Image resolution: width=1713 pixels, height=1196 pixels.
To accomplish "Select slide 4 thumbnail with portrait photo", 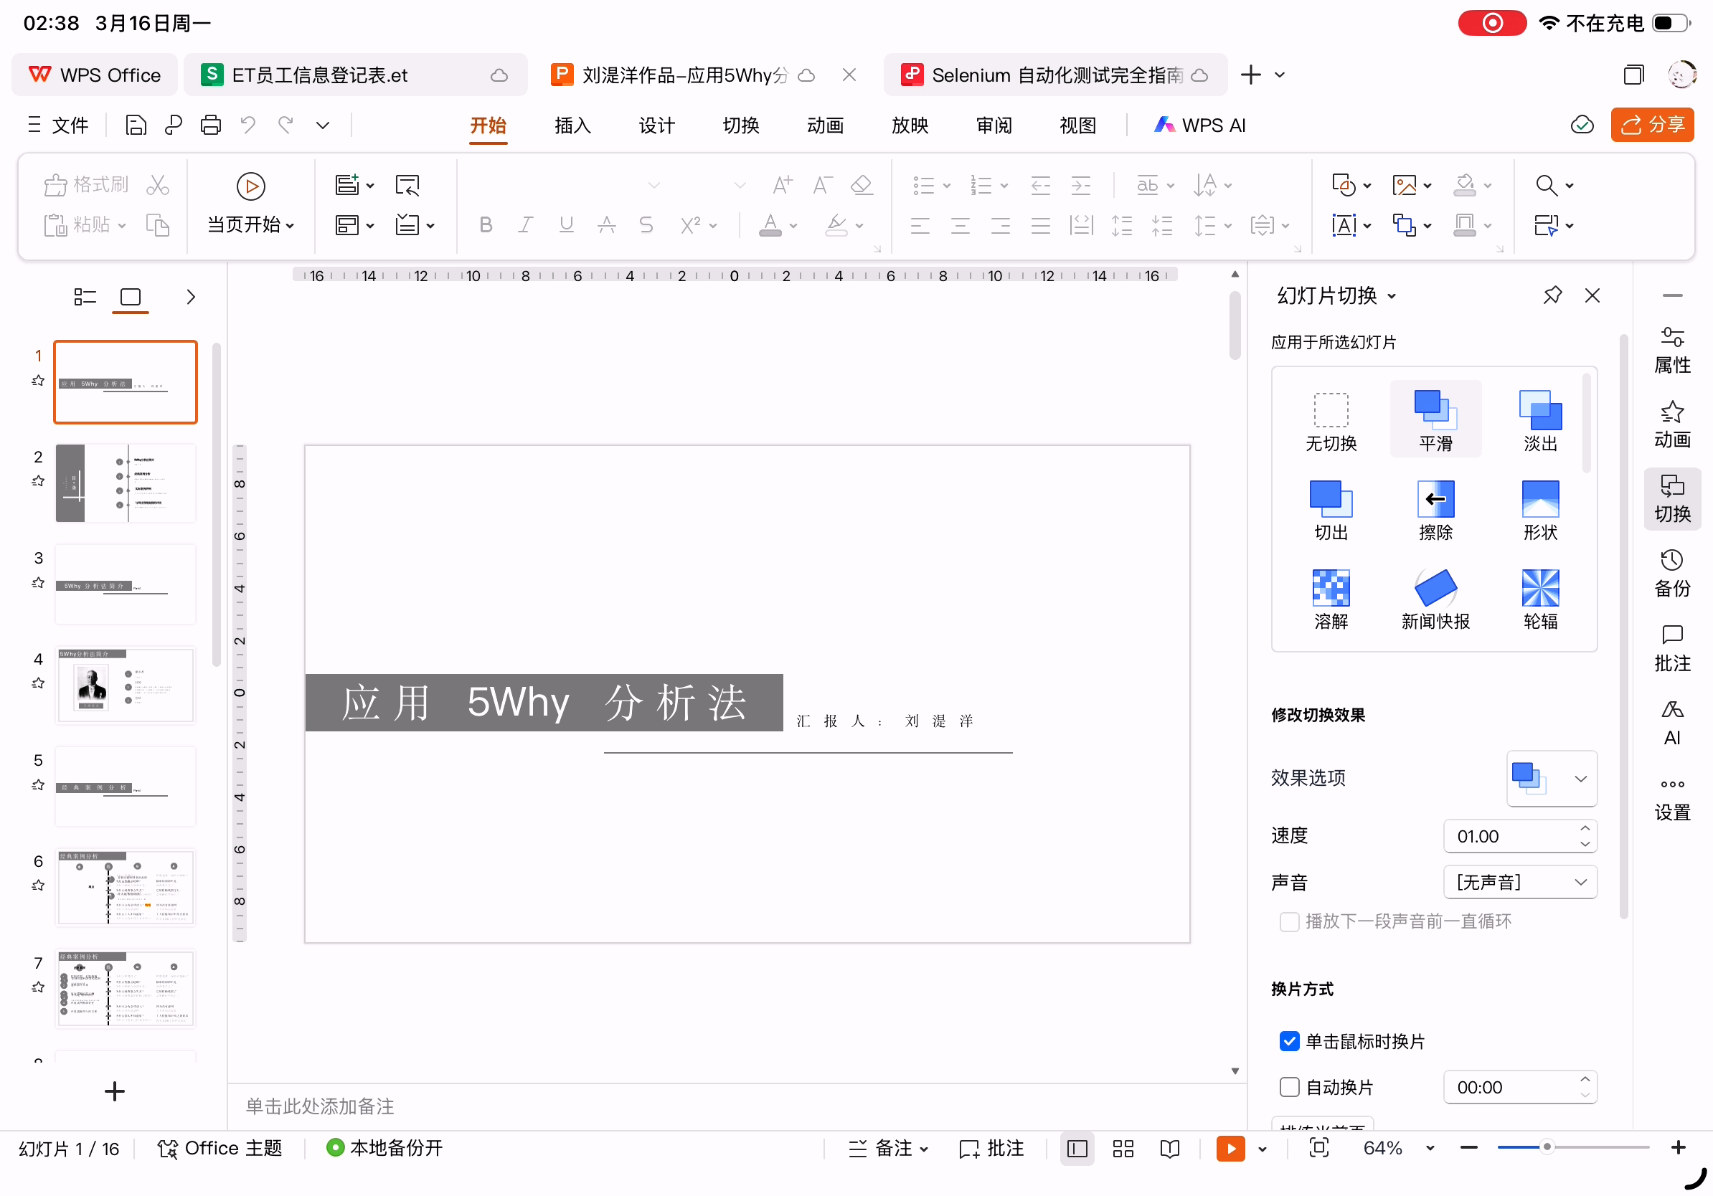I will pos(126,685).
